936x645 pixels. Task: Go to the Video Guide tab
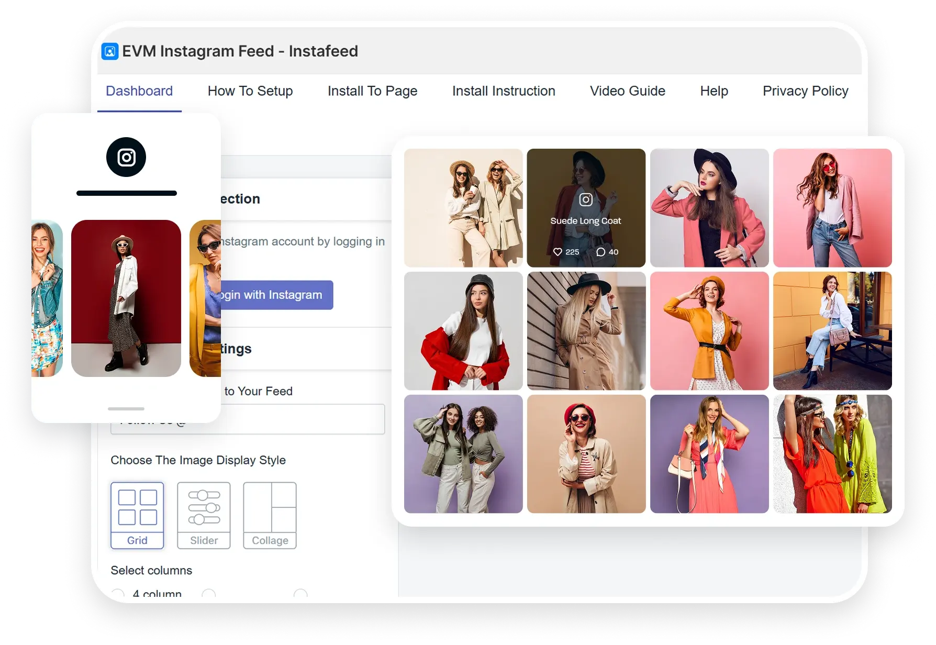pos(627,91)
